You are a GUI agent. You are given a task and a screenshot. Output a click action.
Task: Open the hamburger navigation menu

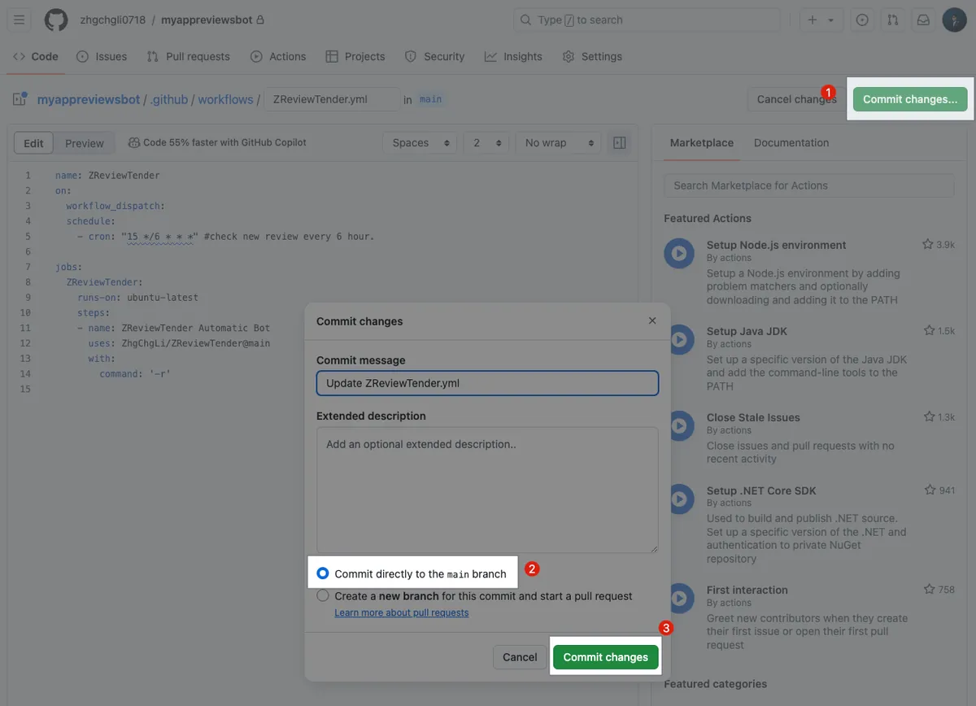coord(20,20)
